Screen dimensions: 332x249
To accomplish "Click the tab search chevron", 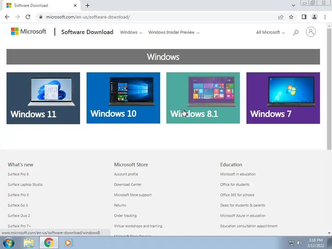I will 293,6.
